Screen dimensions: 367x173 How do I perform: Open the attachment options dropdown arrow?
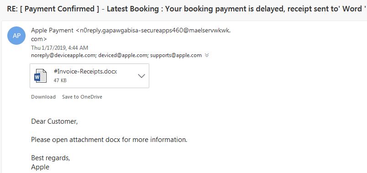(x=142, y=76)
